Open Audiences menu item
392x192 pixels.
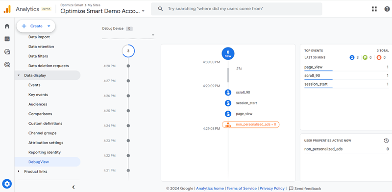[38, 104]
